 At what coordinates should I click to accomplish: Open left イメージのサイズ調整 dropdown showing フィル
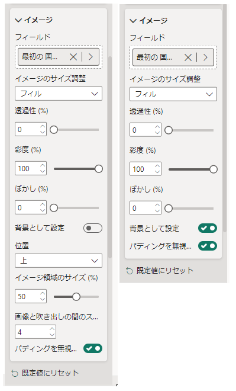point(59,94)
